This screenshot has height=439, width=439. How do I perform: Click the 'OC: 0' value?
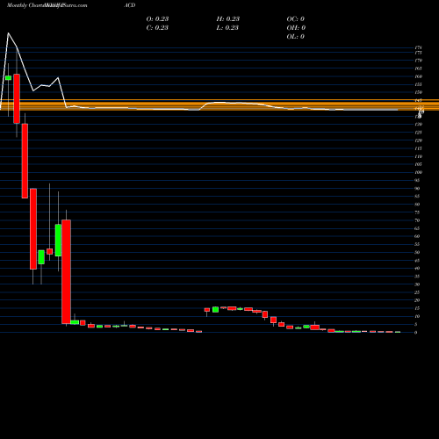tap(296, 18)
